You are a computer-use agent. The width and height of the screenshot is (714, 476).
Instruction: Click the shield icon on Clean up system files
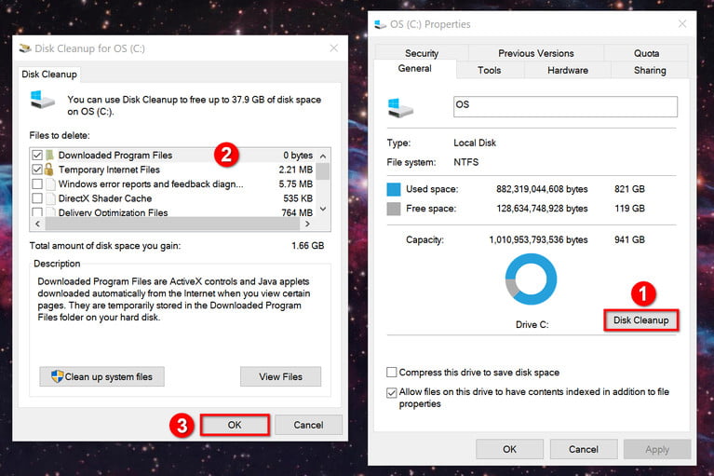[58, 376]
